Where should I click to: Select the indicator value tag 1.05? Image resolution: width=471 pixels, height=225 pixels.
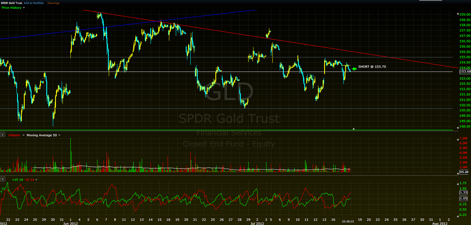tap(463, 198)
